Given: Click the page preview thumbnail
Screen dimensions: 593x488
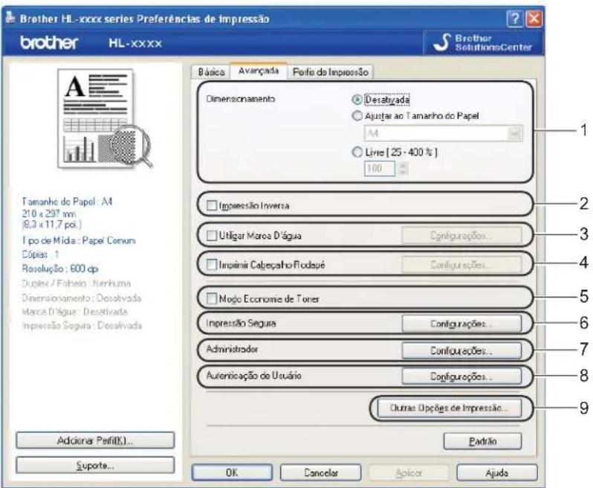Looking at the screenshot, I should pos(105,118).
